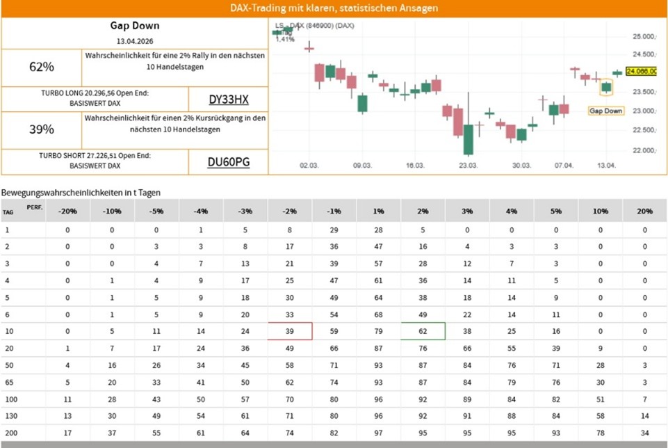Open the DY33HX turbo long link
This screenshot has height=448, width=668.
pos(228,99)
